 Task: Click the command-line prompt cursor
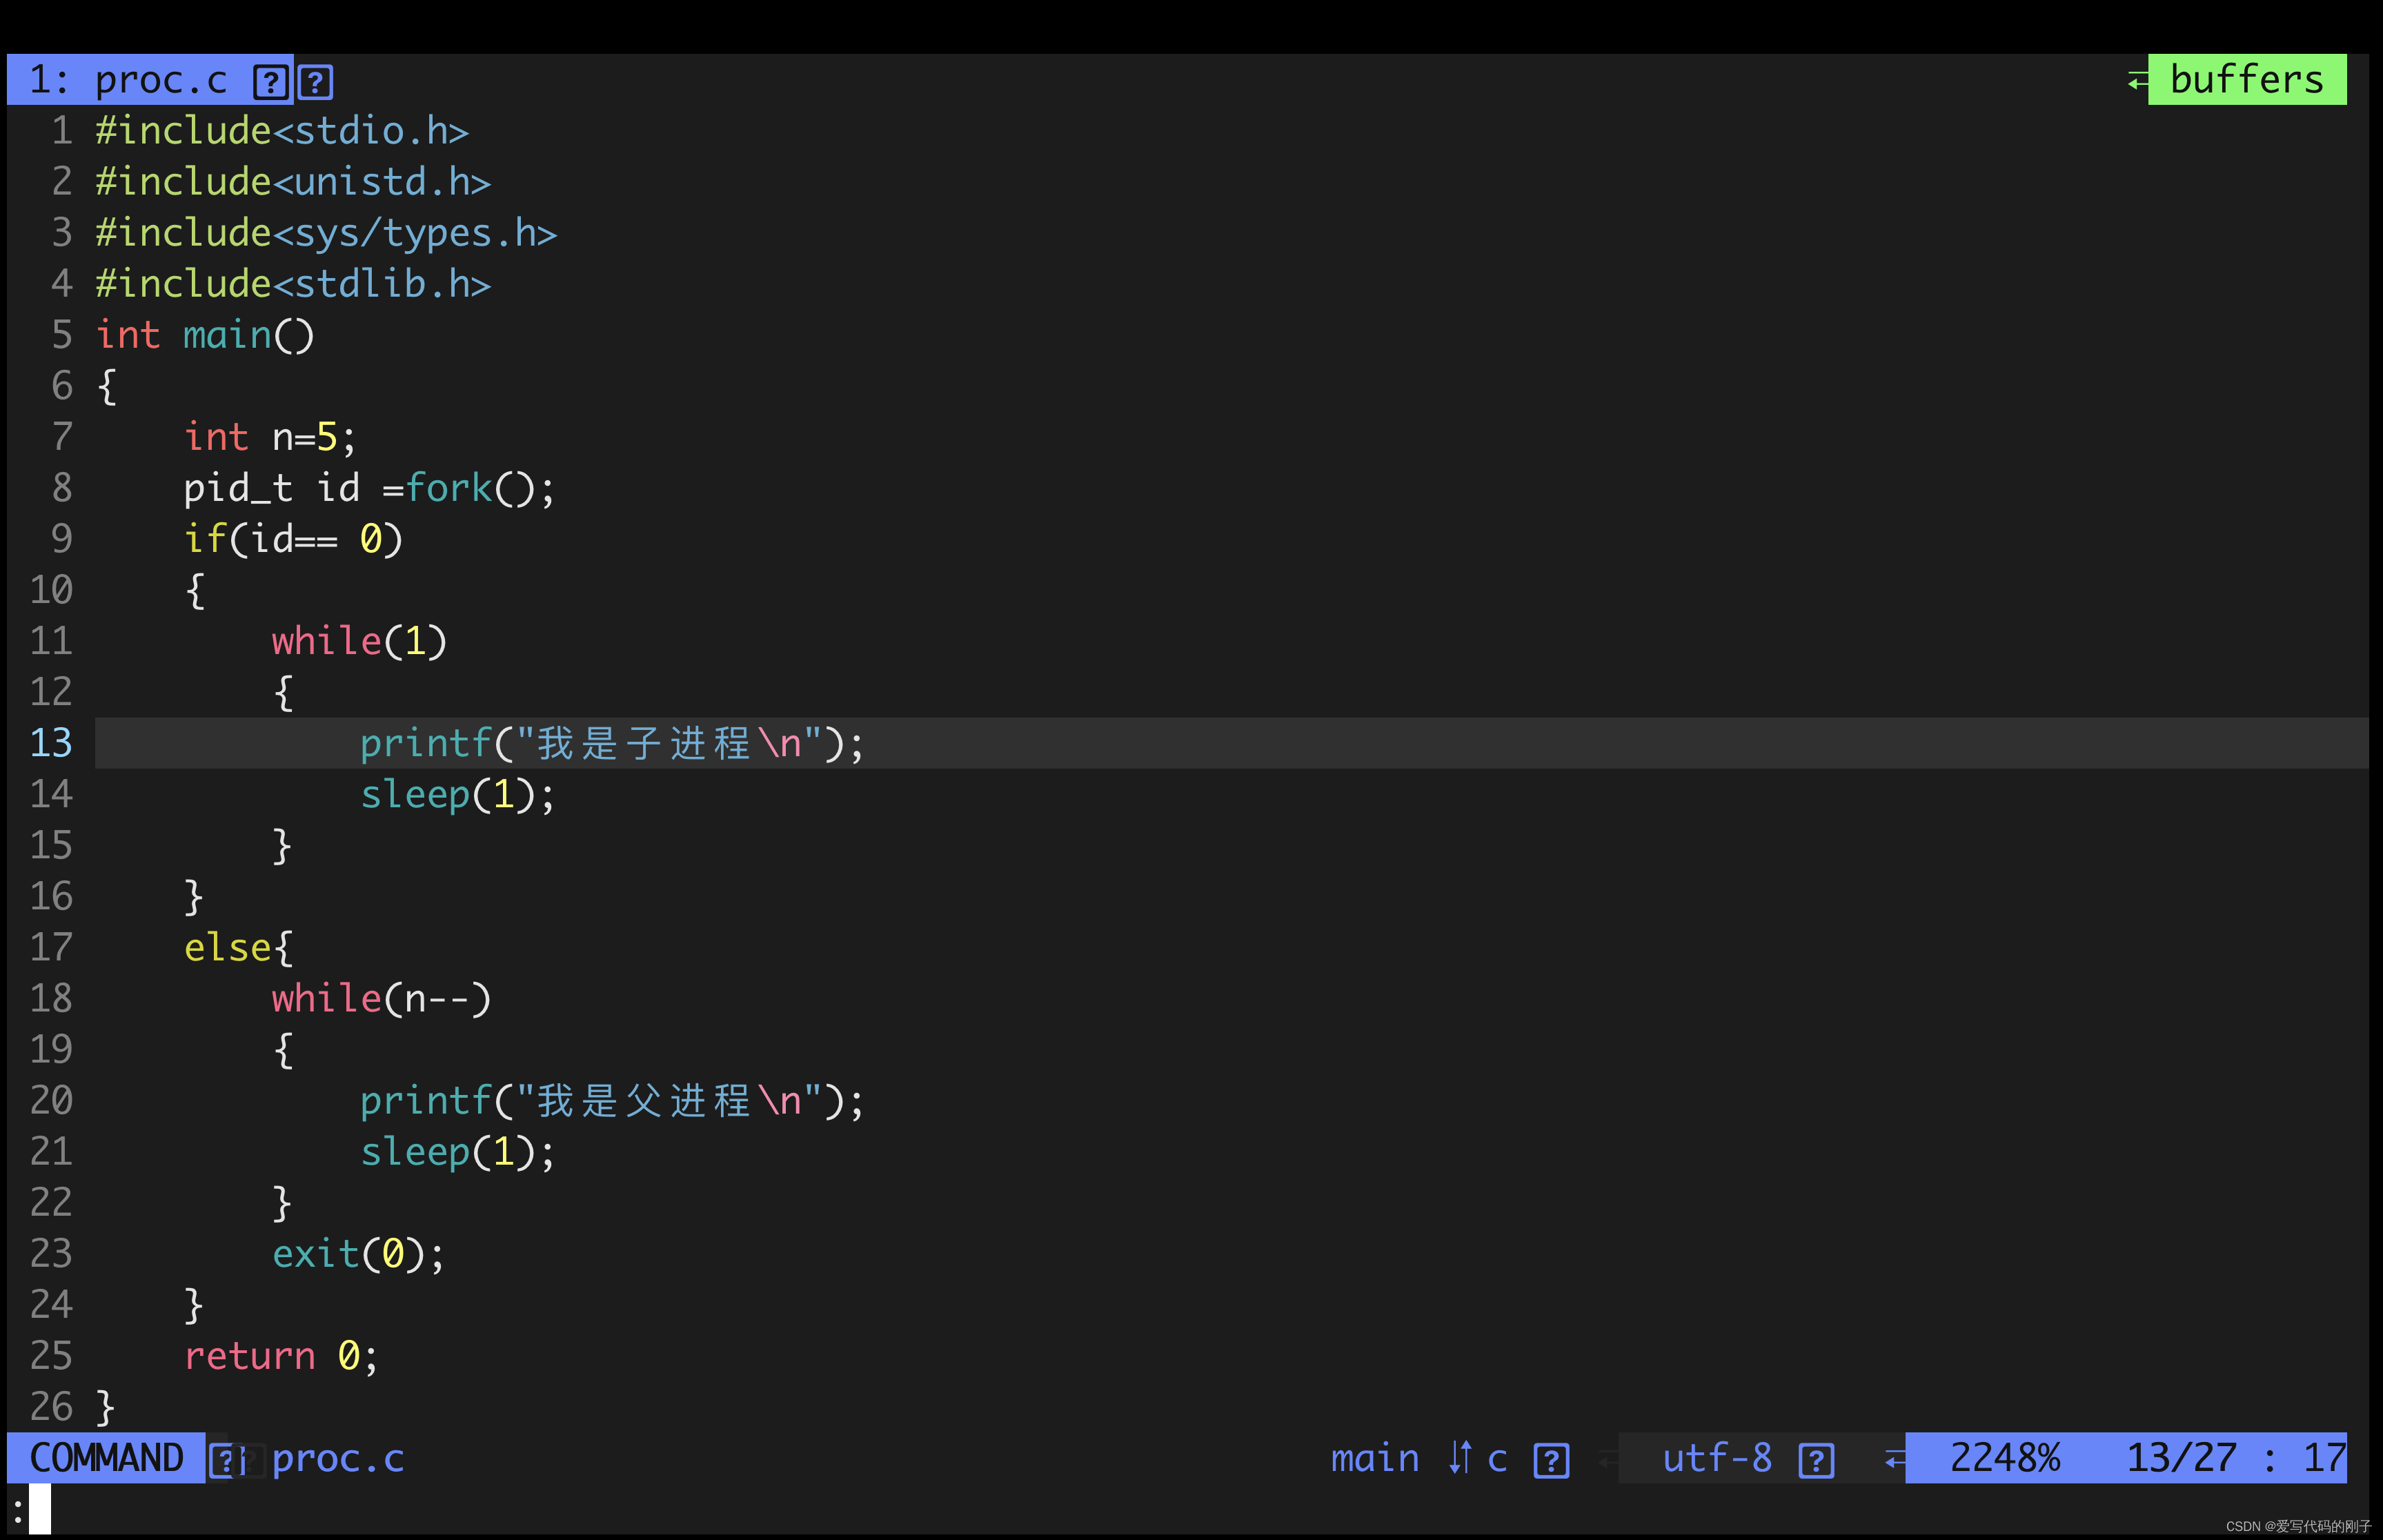(x=39, y=1509)
